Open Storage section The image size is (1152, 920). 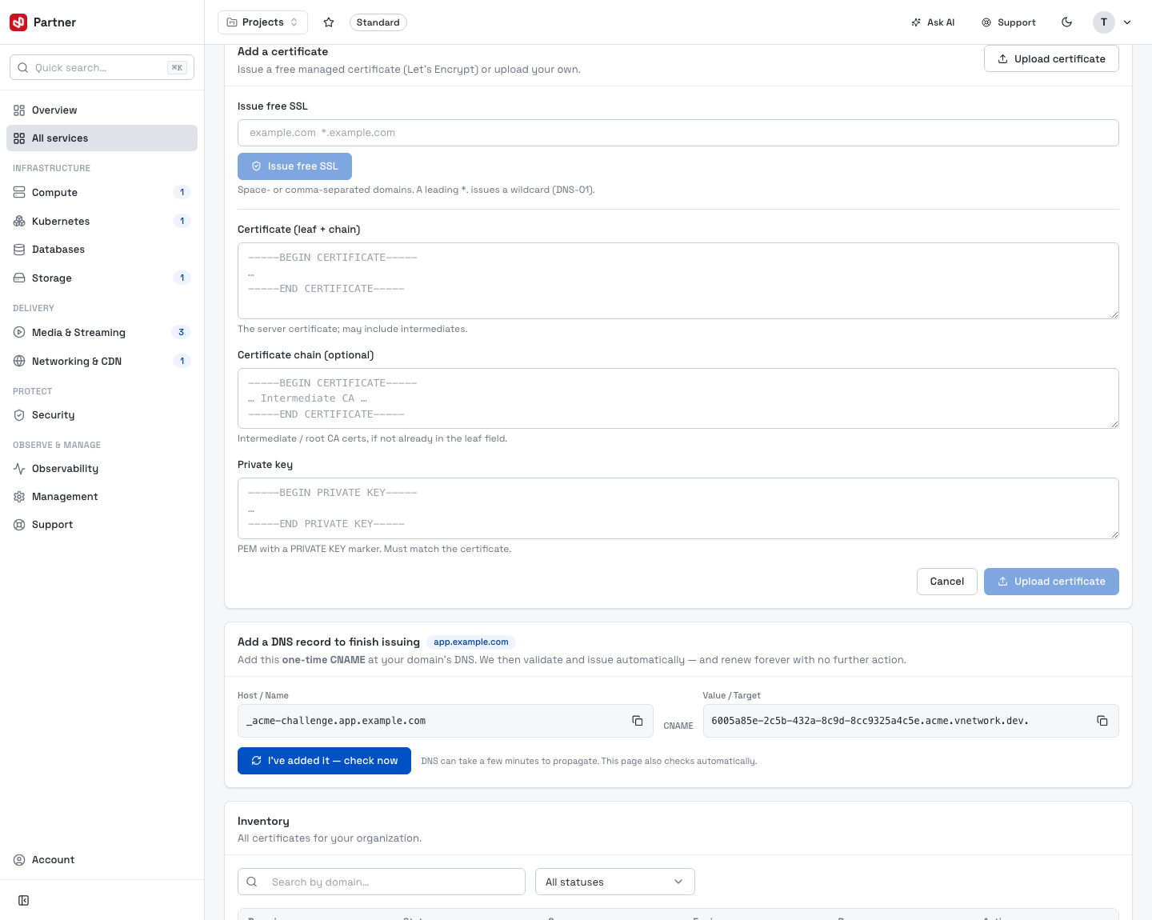(x=102, y=278)
